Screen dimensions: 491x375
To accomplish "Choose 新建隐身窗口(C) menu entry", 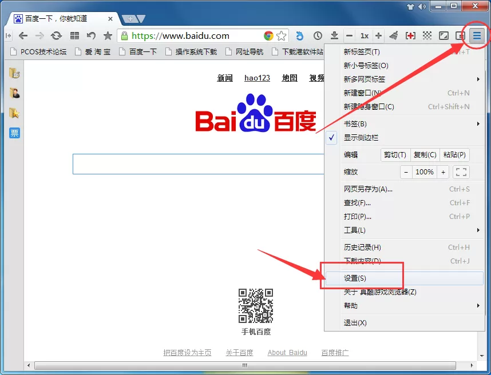I will point(405,107).
